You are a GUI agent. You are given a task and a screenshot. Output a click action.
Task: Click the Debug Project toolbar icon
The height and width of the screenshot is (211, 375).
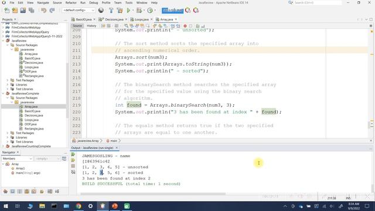[139, 11]
